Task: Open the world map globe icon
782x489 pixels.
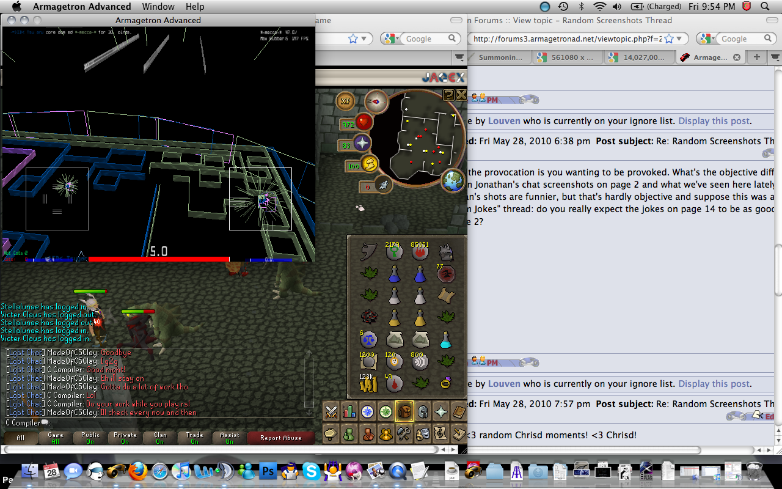Action: (x=453, y=182)
